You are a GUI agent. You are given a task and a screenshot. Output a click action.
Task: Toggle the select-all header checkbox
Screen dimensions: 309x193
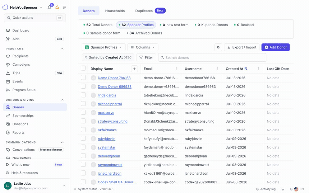[x=83, y=68]
